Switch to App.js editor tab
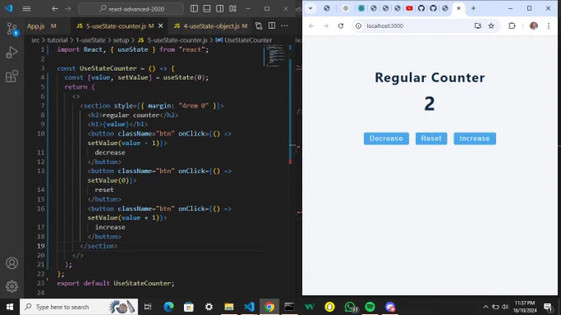 coord(42,26)
